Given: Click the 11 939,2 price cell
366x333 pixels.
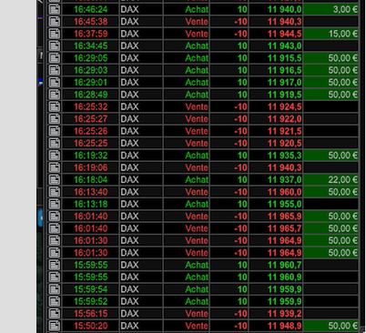Looking at the screenshot, I should pyautogui.click(x=276, y=314).
